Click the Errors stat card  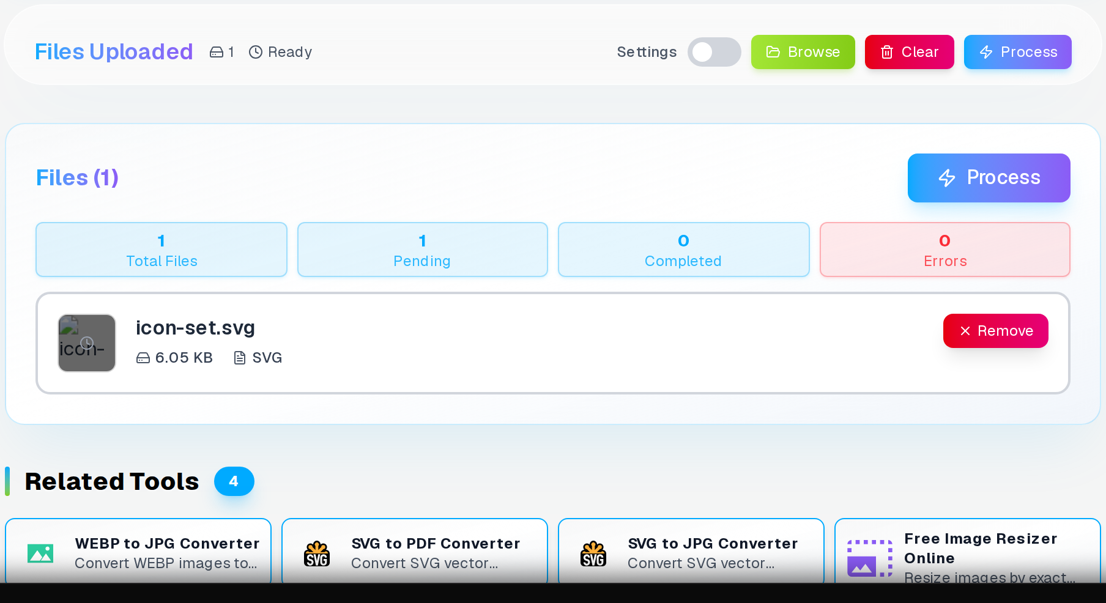945,250
